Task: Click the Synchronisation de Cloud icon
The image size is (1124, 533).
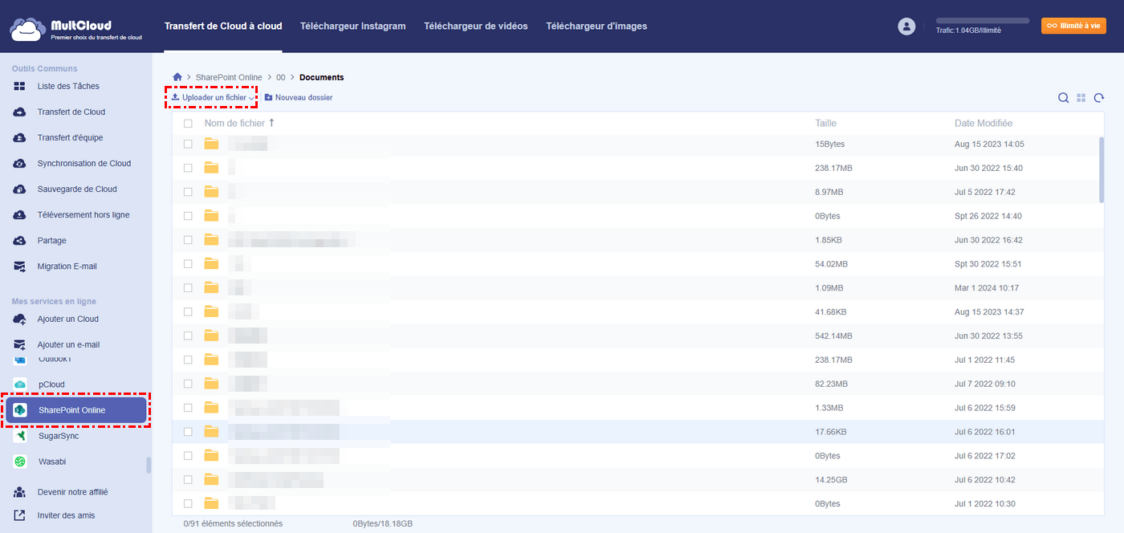Action: click(x=20, y=163)
